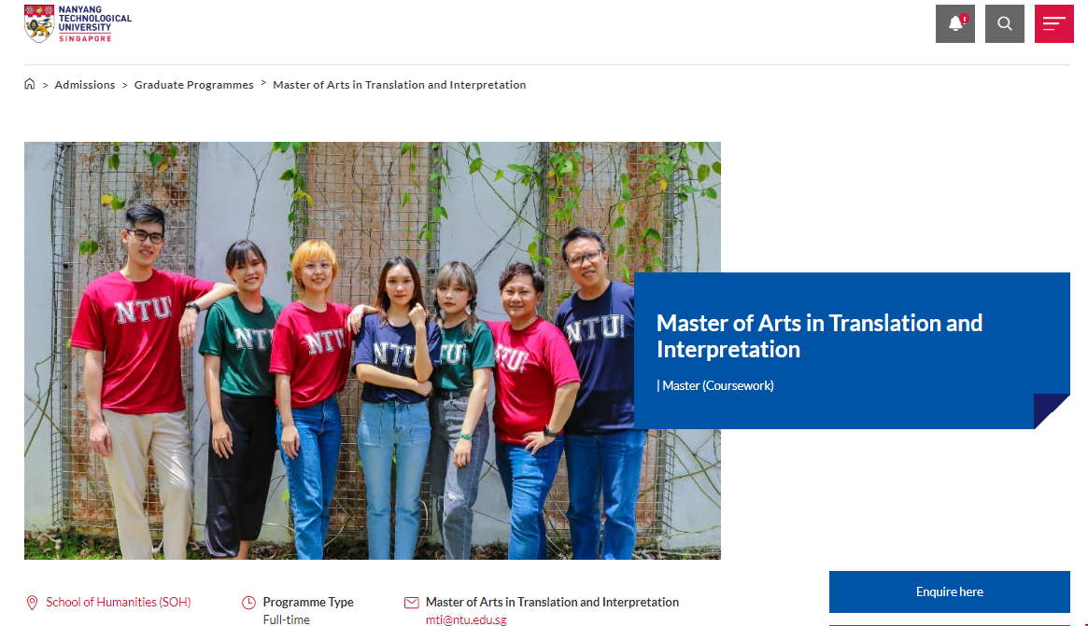Open the Admissions breadcrumb link
1088x626 pixels.
click(85, 84)
